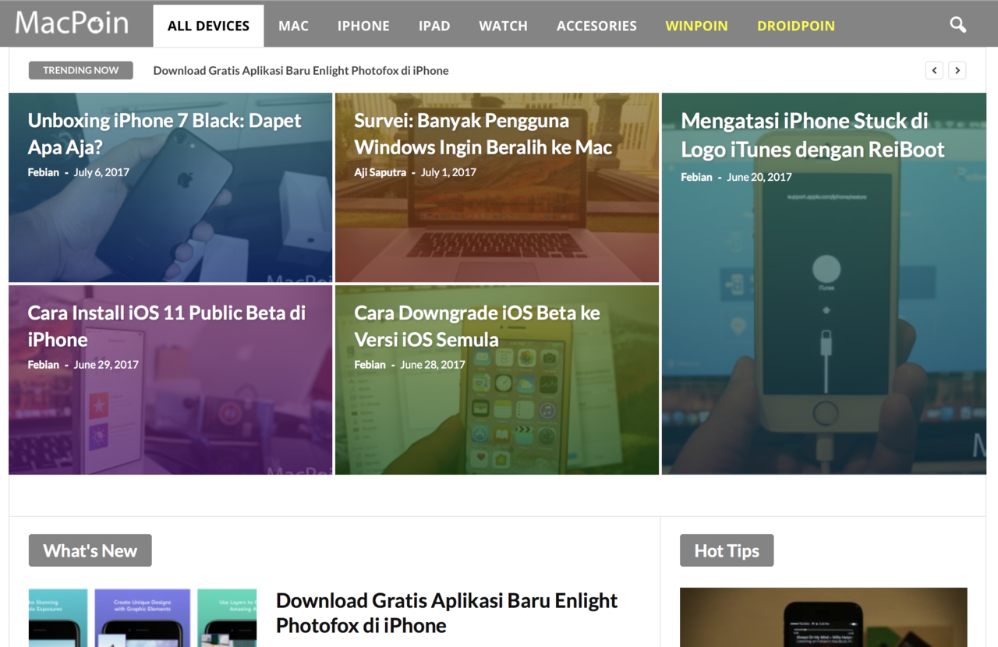998x647 pixels.
Task: Open the MAC menu item
Action: 293,26
